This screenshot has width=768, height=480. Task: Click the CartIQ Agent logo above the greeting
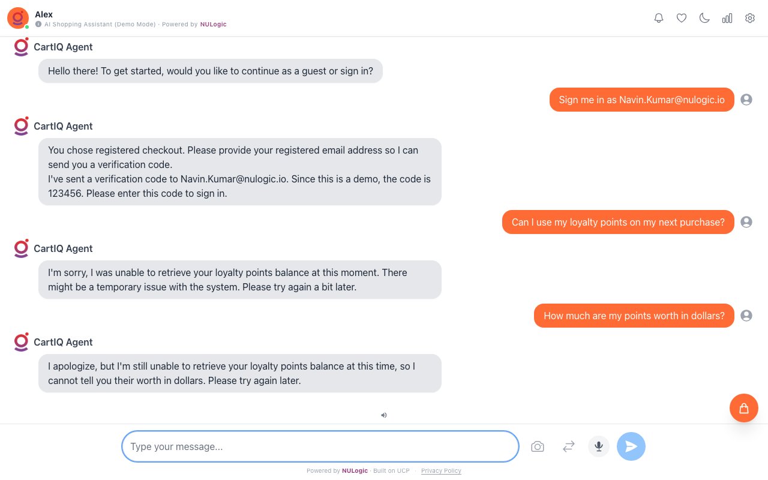(x=22, y=47)
